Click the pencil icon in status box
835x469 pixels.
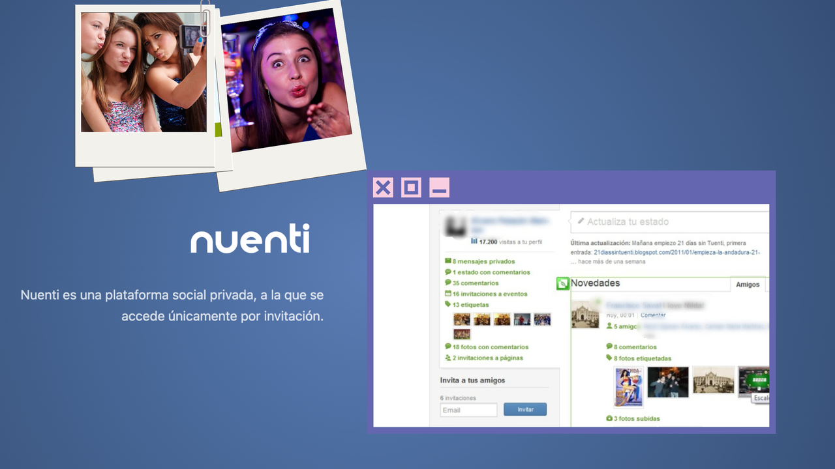tap(581, 221)
